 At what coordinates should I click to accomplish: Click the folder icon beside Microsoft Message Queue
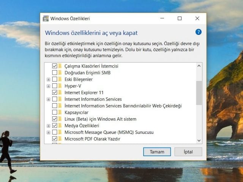(60, 132)
